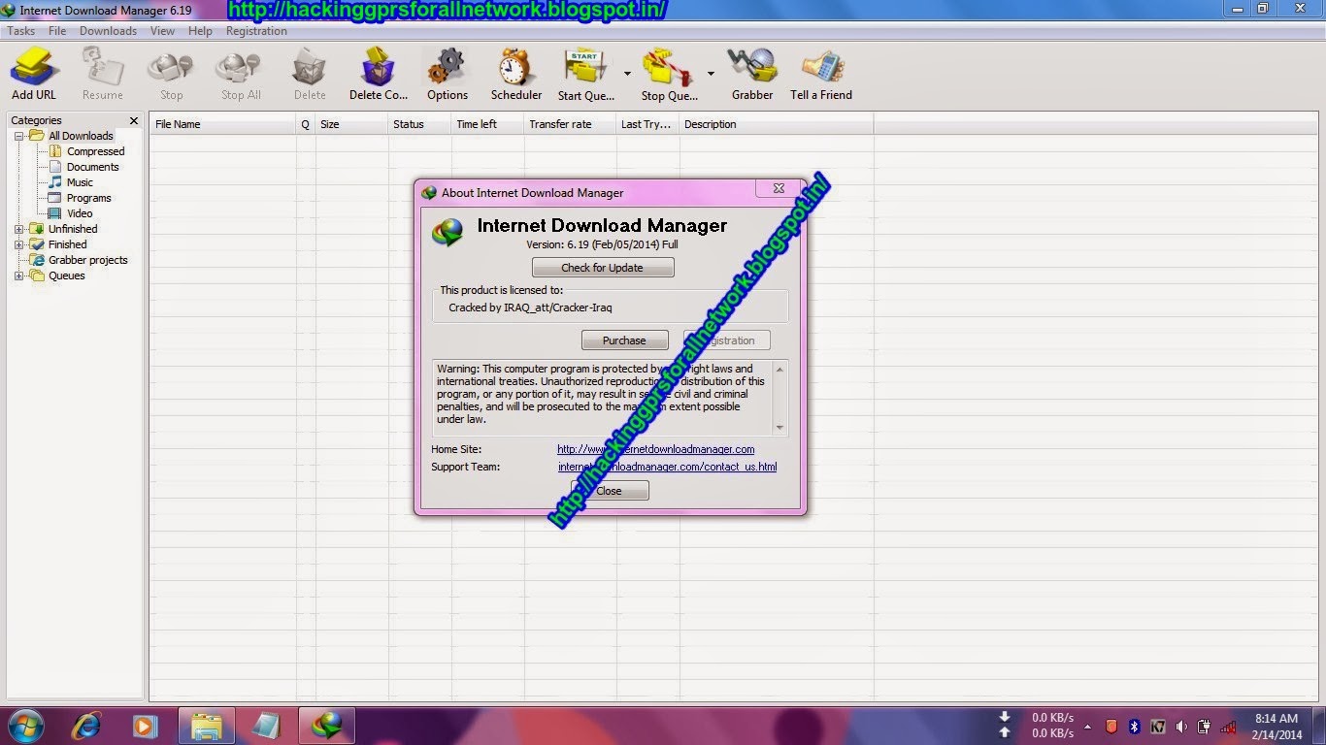The image size is (1326, 745).
Task: Collapse the All Downloads tree node
Action: 18,136
